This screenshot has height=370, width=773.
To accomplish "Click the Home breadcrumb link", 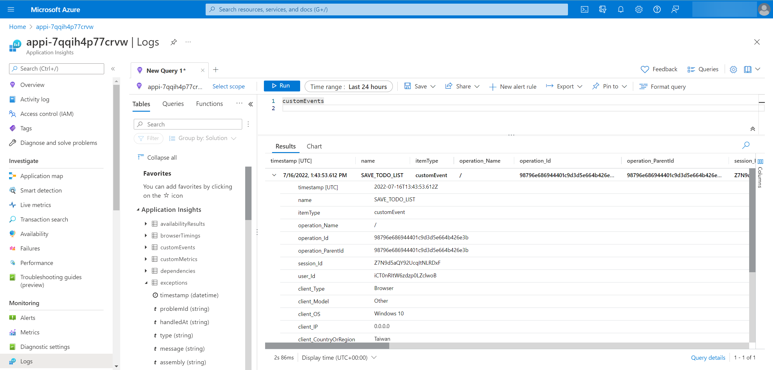I will pos(18,27).
